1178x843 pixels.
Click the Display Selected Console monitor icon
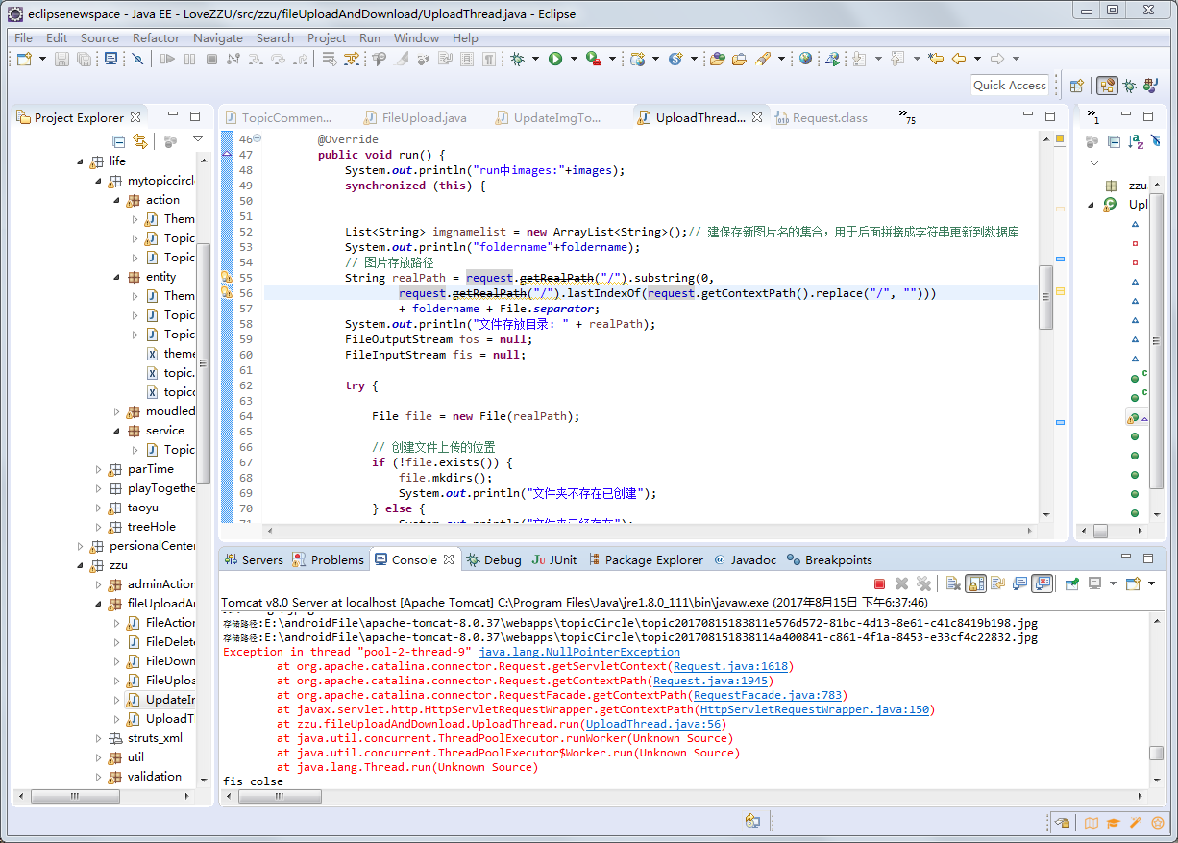pyautogui.click(x=1094, y=583)
